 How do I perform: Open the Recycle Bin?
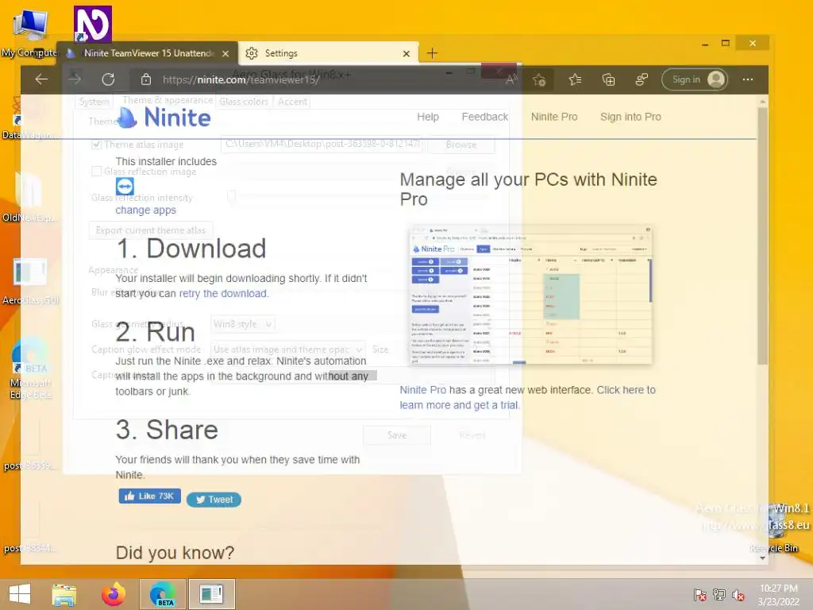[774, 529]
